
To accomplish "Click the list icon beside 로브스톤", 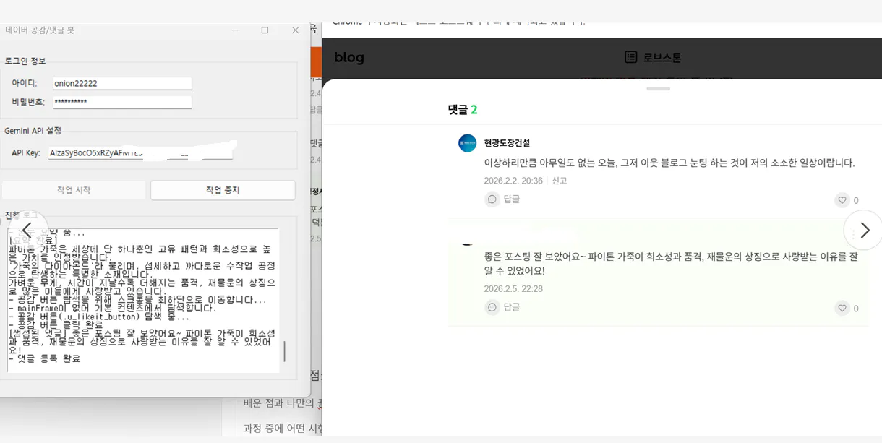I will point(631,57).
